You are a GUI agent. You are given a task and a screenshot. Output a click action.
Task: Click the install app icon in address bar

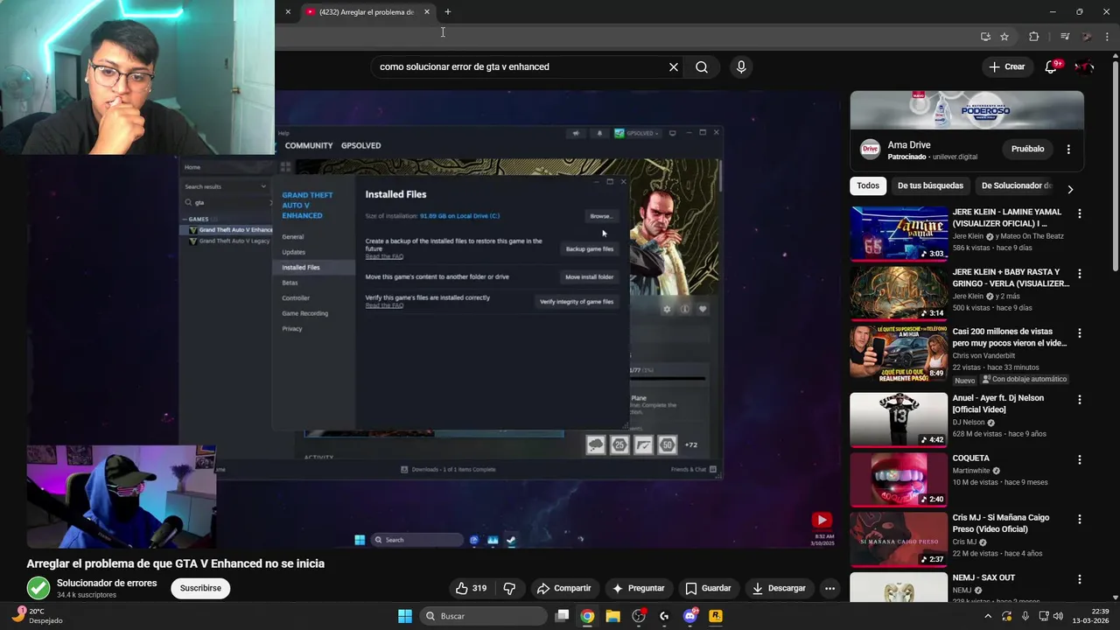pos(985,37)
